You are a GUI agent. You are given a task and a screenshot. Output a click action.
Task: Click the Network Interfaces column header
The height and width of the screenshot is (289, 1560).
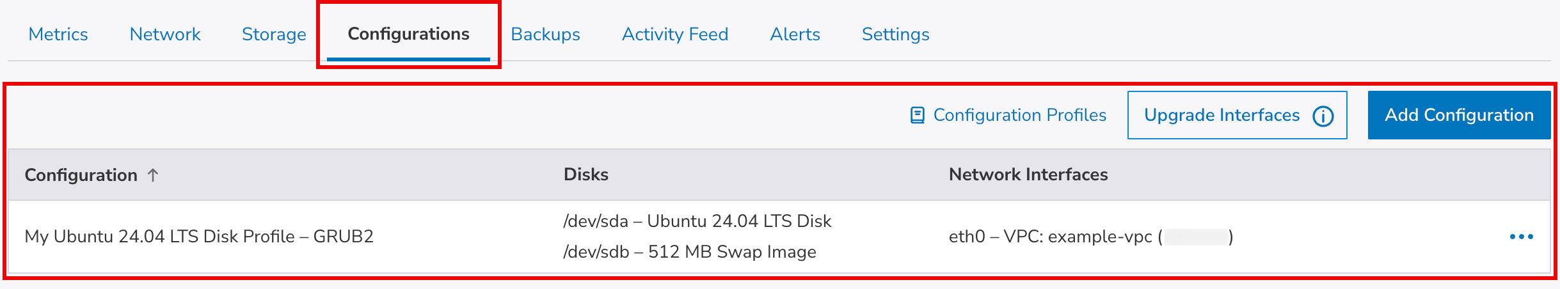1028,175
